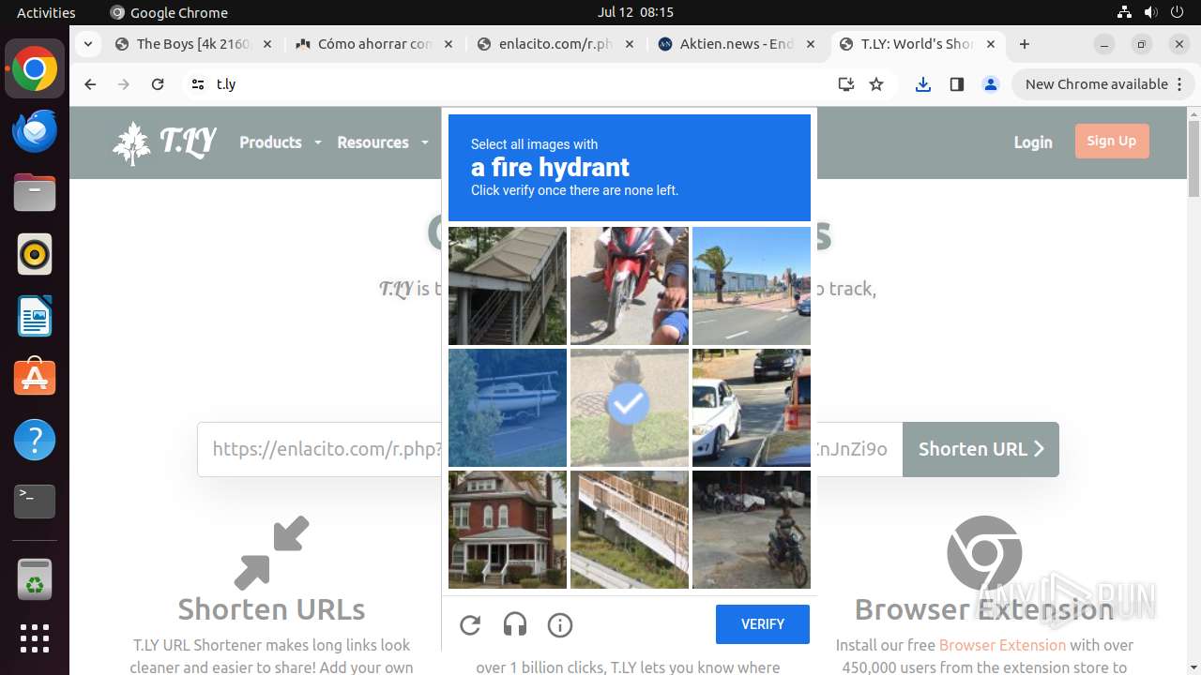Viewport: 1201px width, 675px height.
Task: Go forward in browser history
Action: point(124,84)
